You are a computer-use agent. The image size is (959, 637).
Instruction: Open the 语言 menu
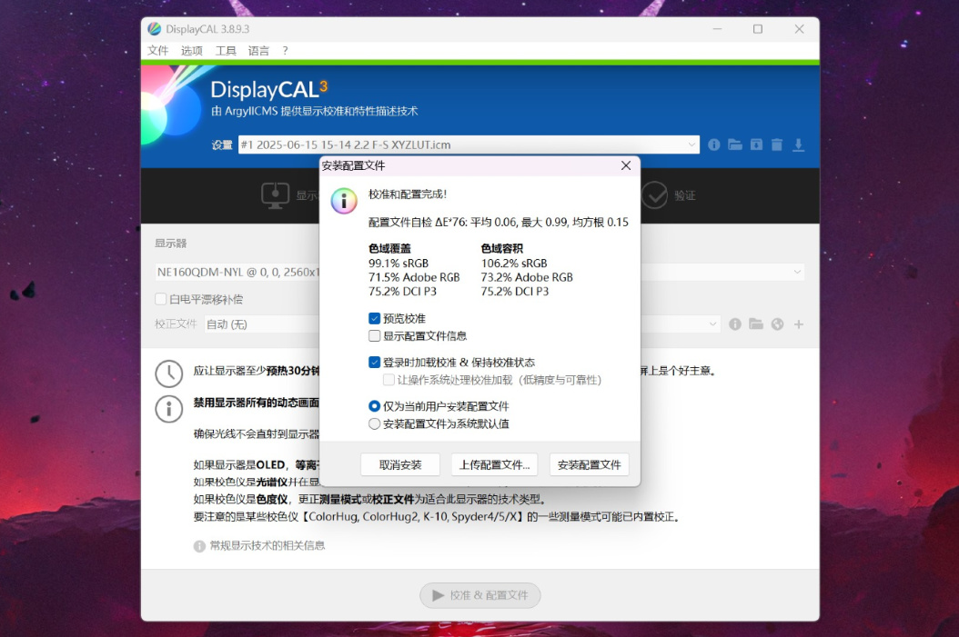point(258,51)
